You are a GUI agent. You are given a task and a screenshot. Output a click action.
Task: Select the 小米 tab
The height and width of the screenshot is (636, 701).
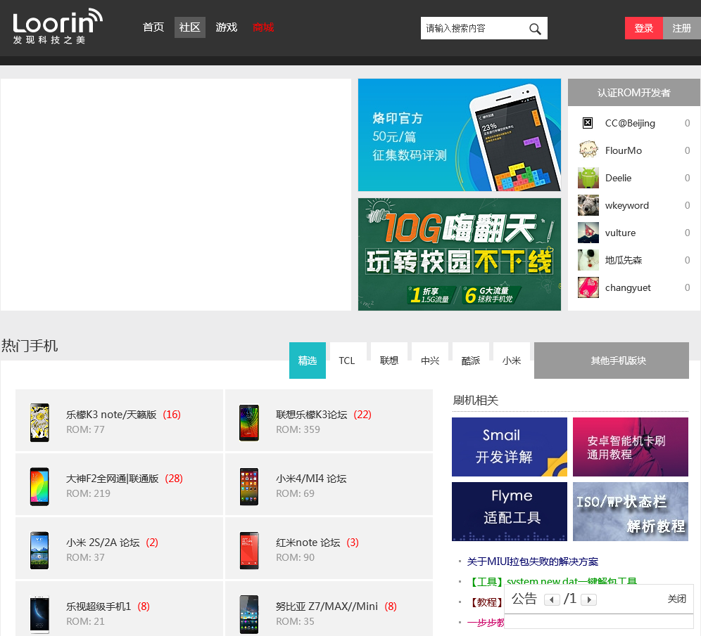coord(512,361)
